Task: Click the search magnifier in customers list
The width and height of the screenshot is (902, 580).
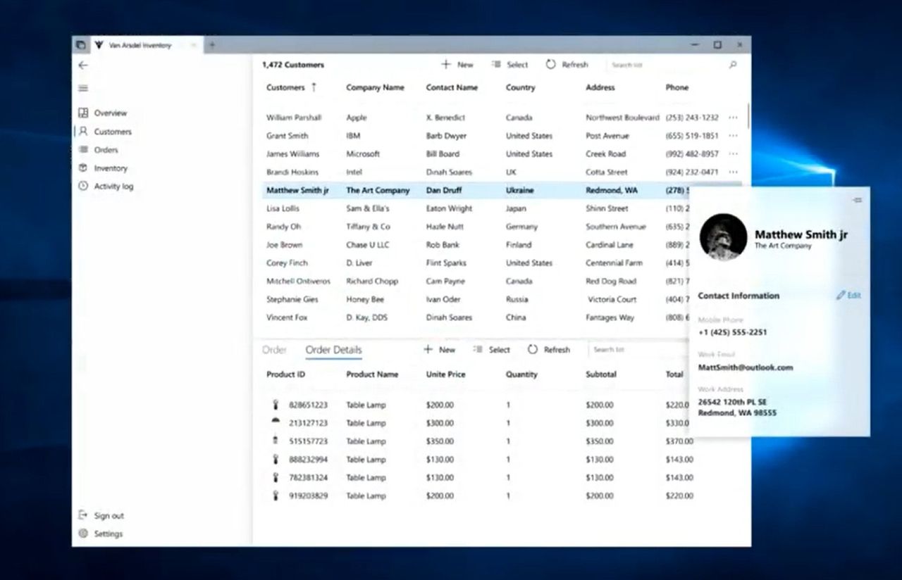Action: [733, 65]
